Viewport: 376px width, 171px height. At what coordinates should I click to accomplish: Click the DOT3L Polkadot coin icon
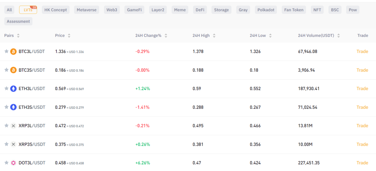(13, 163)
